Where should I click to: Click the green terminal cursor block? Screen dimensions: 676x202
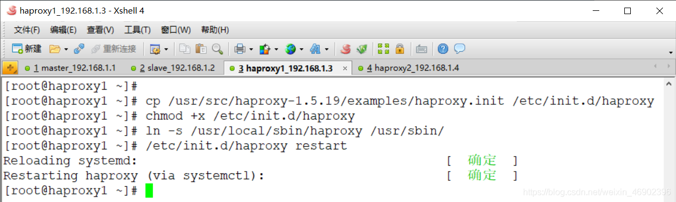point(149,191)
